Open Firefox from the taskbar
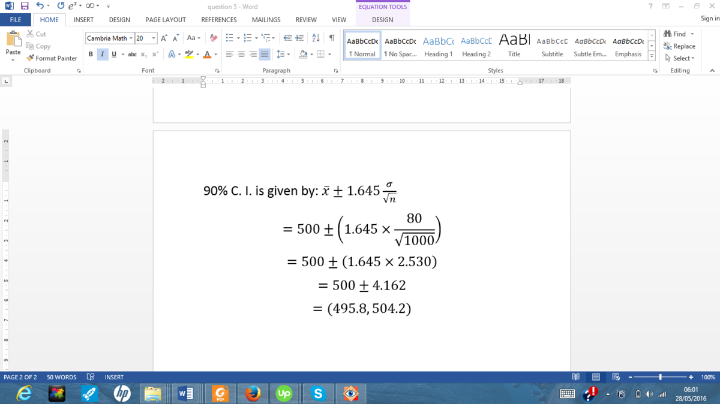The width and height of the screenshot is (720, 404). (x=253, y=394)
